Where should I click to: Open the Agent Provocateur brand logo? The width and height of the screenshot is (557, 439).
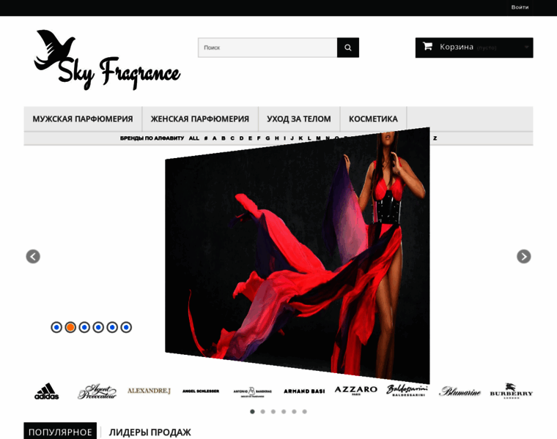97,391
